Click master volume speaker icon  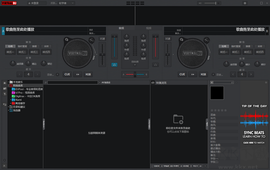pos(200,3)
